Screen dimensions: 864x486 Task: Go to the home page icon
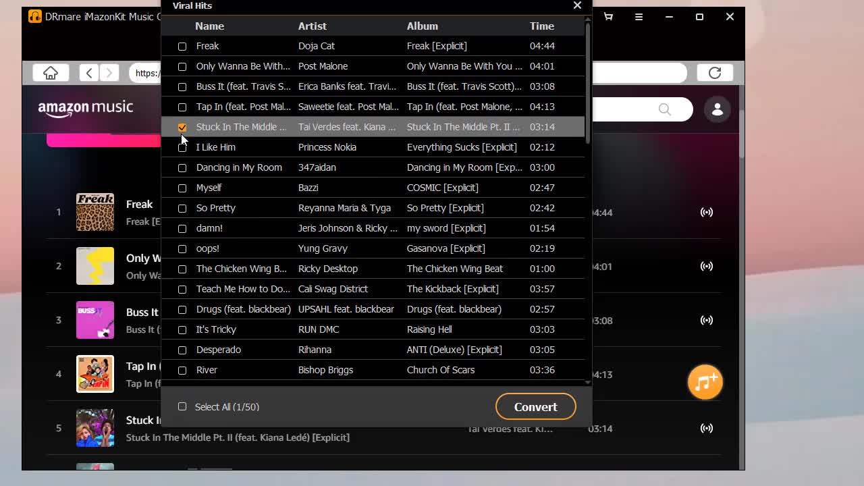click(51, 73)
